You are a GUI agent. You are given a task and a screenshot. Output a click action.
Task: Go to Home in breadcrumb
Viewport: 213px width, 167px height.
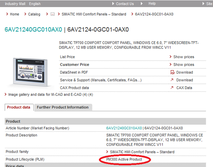tap(15, 14)
